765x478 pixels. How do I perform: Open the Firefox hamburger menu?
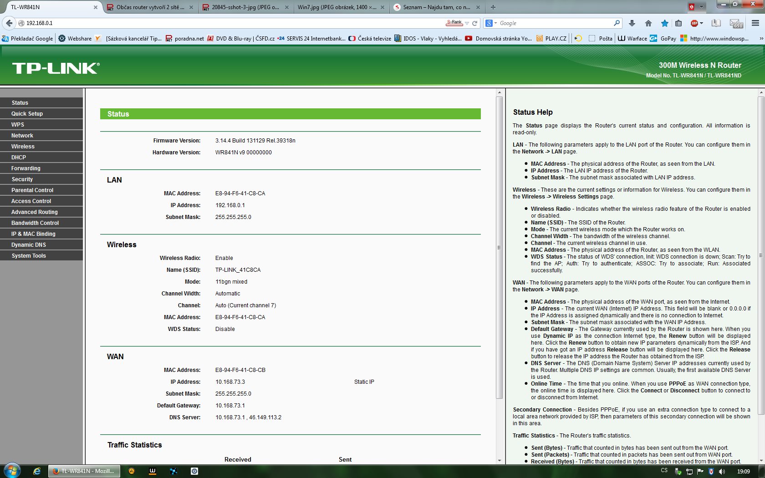tap(755, 23)
